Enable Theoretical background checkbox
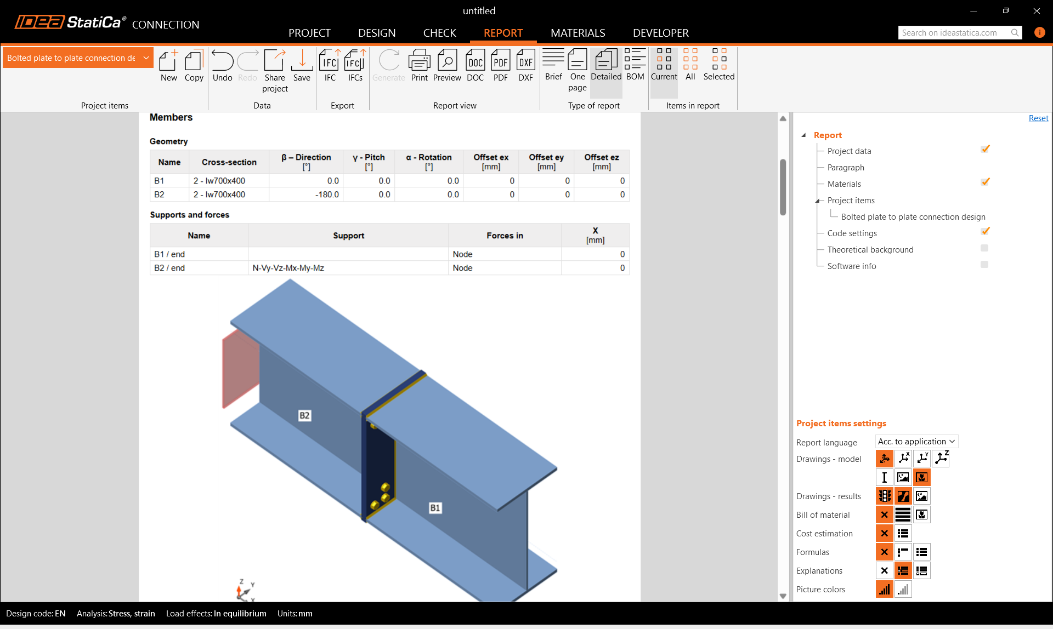Viewport: 1053px width, 629px height. [x=984, y=248]
